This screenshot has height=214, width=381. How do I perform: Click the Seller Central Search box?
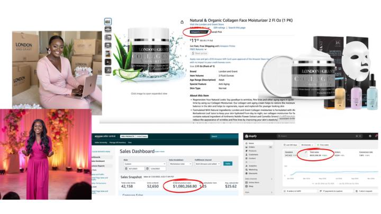223,136
